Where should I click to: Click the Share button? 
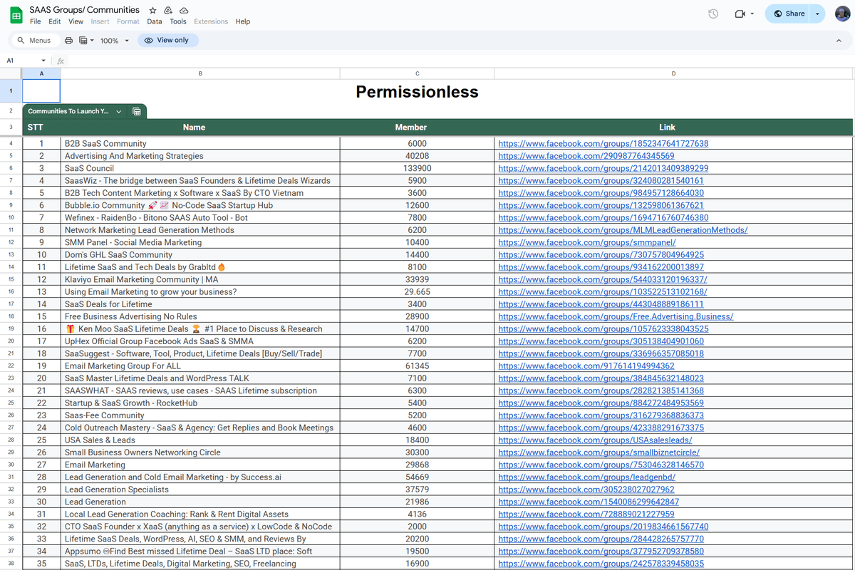tap(789, 14)
